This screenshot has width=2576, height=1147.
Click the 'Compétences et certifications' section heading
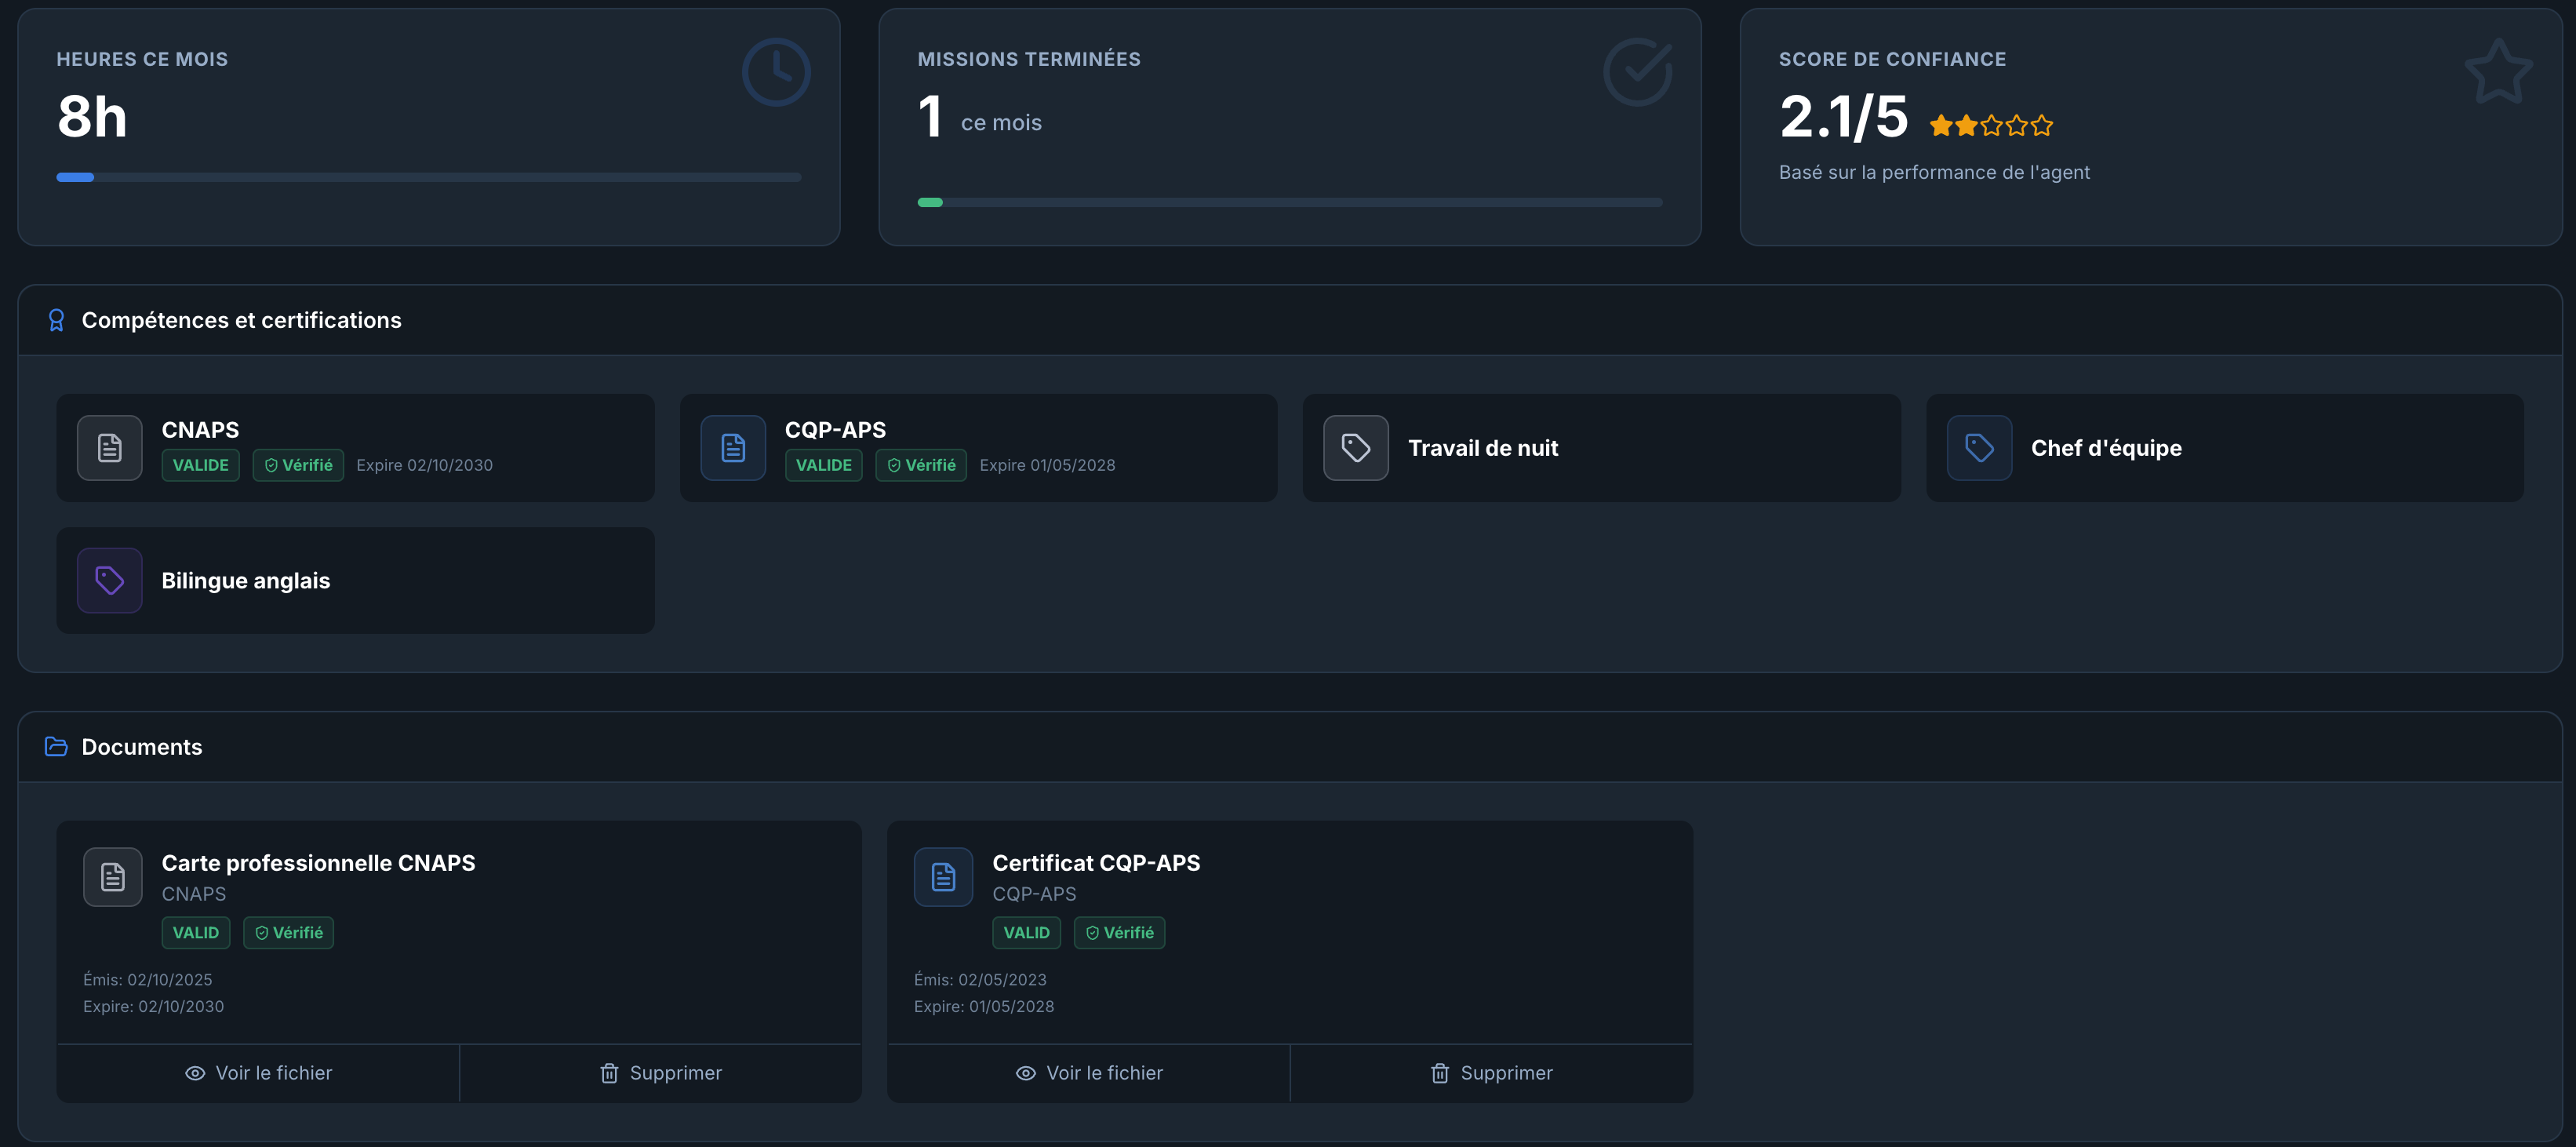click(241, 320)
